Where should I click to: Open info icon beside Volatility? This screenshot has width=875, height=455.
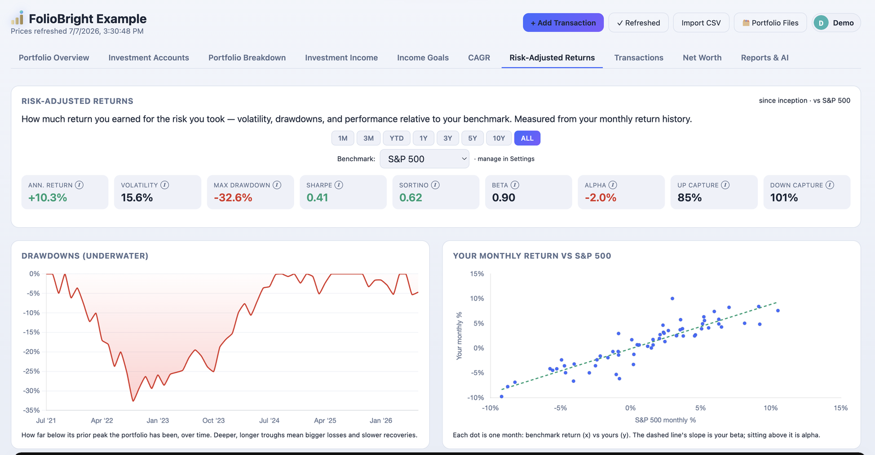point(165,185)
